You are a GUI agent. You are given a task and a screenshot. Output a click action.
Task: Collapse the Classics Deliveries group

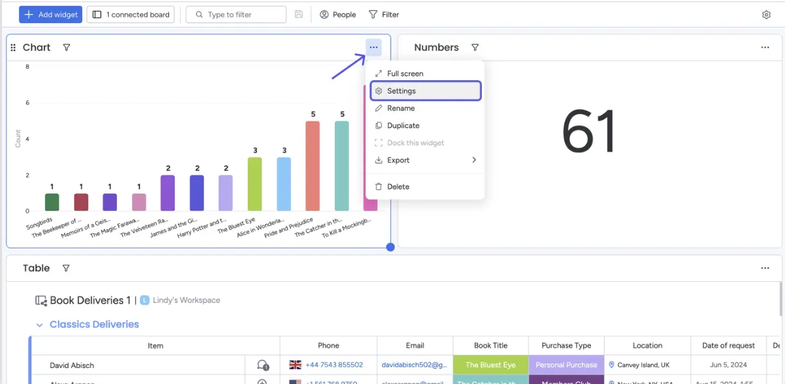40,325
